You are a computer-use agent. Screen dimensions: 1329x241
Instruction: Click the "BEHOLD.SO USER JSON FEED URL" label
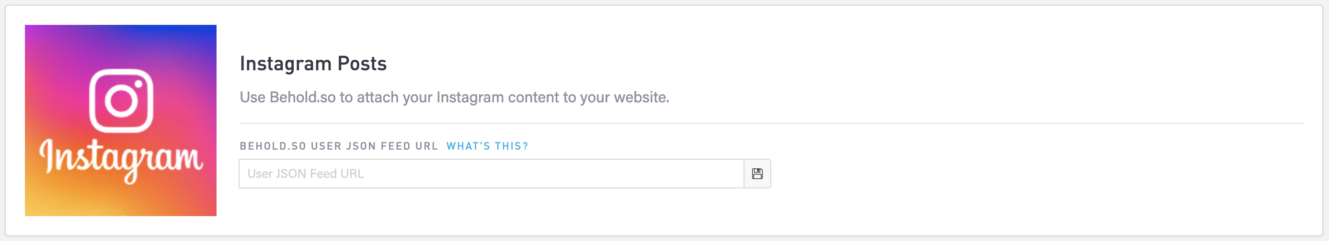[339, 146]
